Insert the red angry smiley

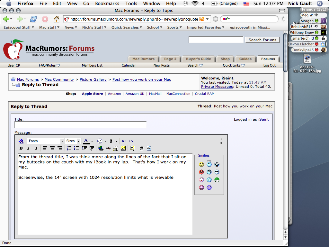tap(201, 172)
